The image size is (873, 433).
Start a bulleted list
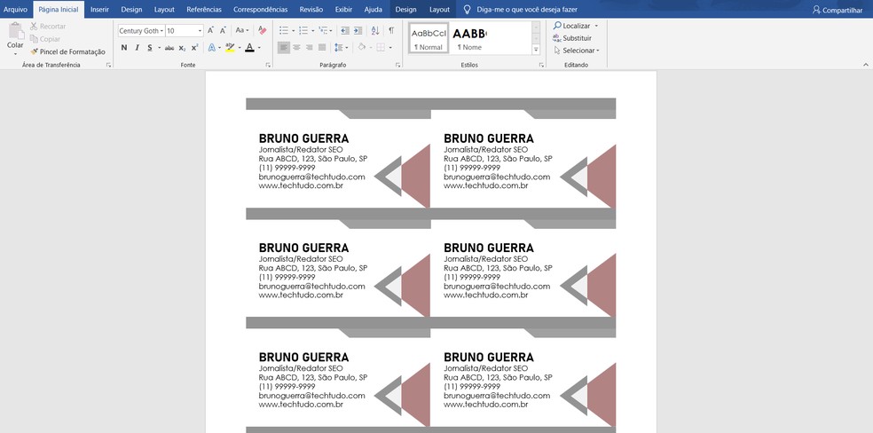[x=284, y=30]
